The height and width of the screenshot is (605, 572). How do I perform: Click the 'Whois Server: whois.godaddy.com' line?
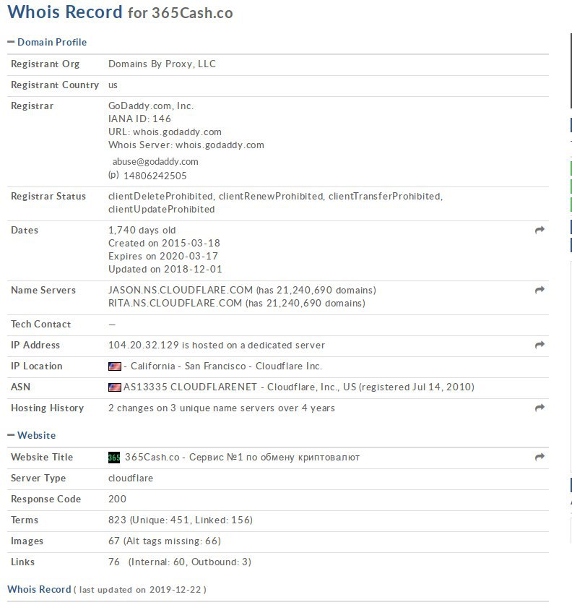[186, 145]
